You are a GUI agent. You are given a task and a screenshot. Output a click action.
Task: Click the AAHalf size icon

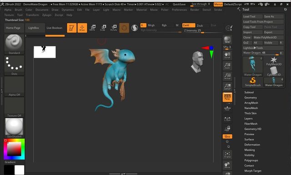(227, 87)
